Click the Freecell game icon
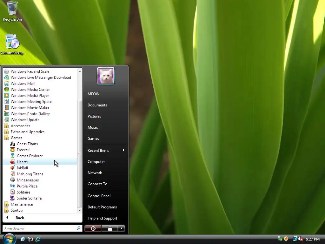Image resolution: width=325 pixels, height=244 pixels. (13, 150)
